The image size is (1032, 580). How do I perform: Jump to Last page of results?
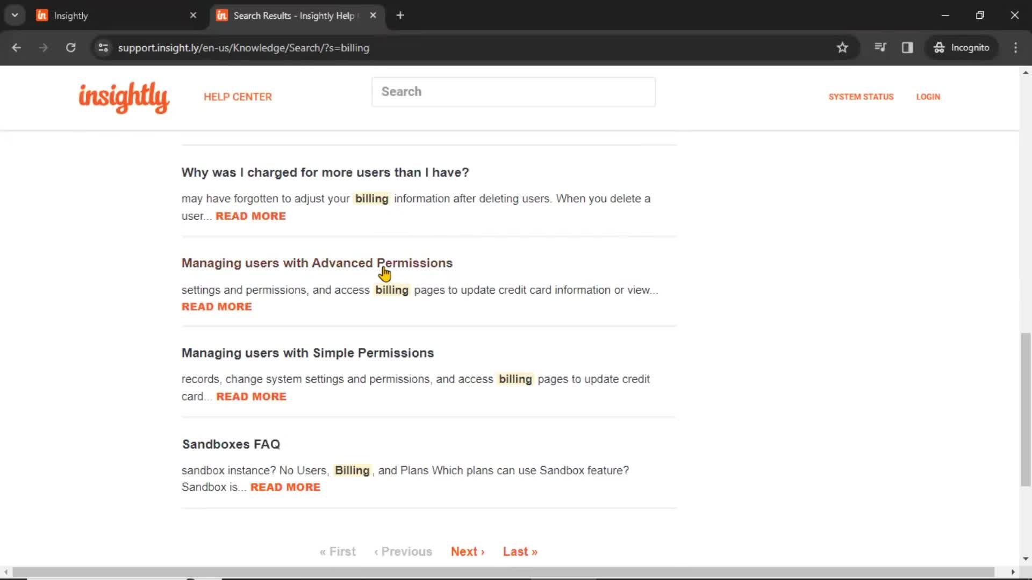520,552
